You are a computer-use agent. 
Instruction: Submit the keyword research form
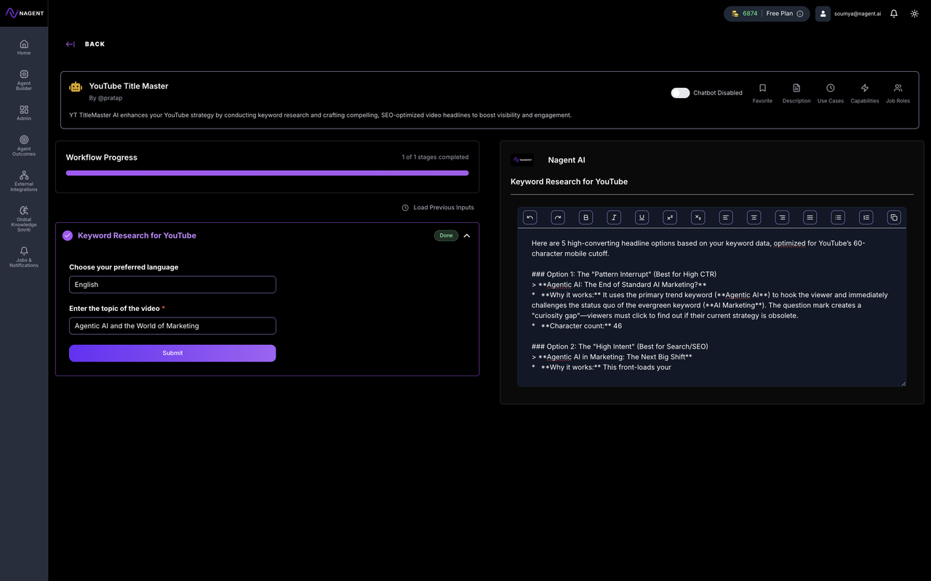(x=172, y=353)
